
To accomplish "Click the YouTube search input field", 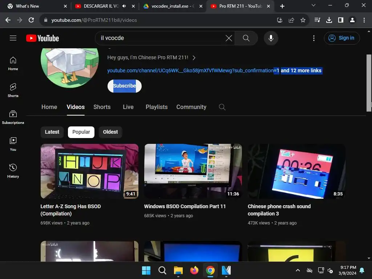I will pos(161,38).
